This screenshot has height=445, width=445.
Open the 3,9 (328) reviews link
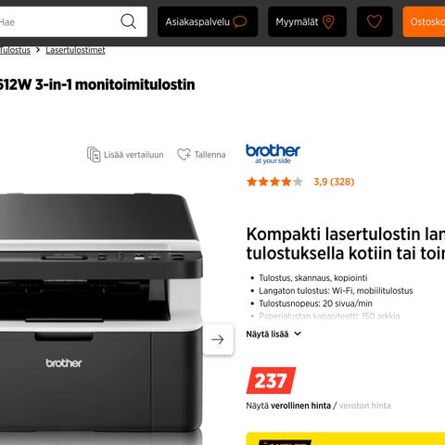[334, 182]
